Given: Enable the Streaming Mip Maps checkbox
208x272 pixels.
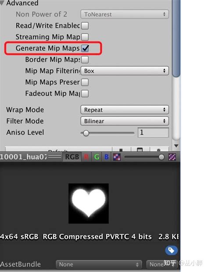Looking at the screenshot, I should point(85,37).
